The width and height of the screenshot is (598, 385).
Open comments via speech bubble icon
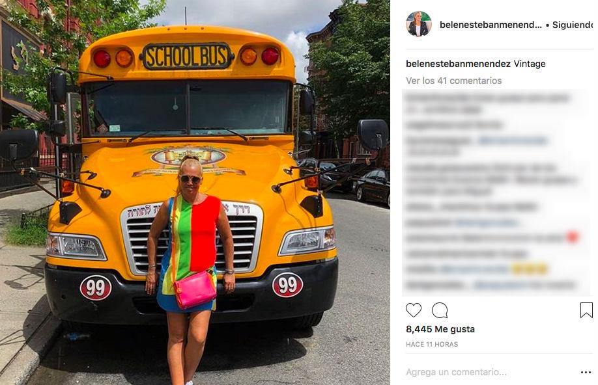[439, 310]
